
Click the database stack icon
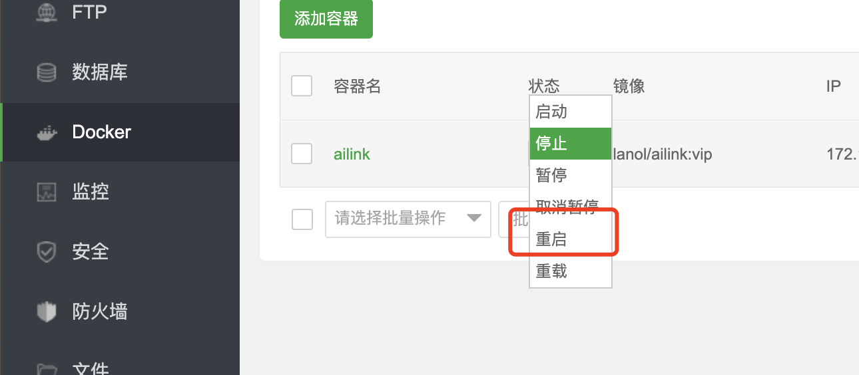click(46, 72)
